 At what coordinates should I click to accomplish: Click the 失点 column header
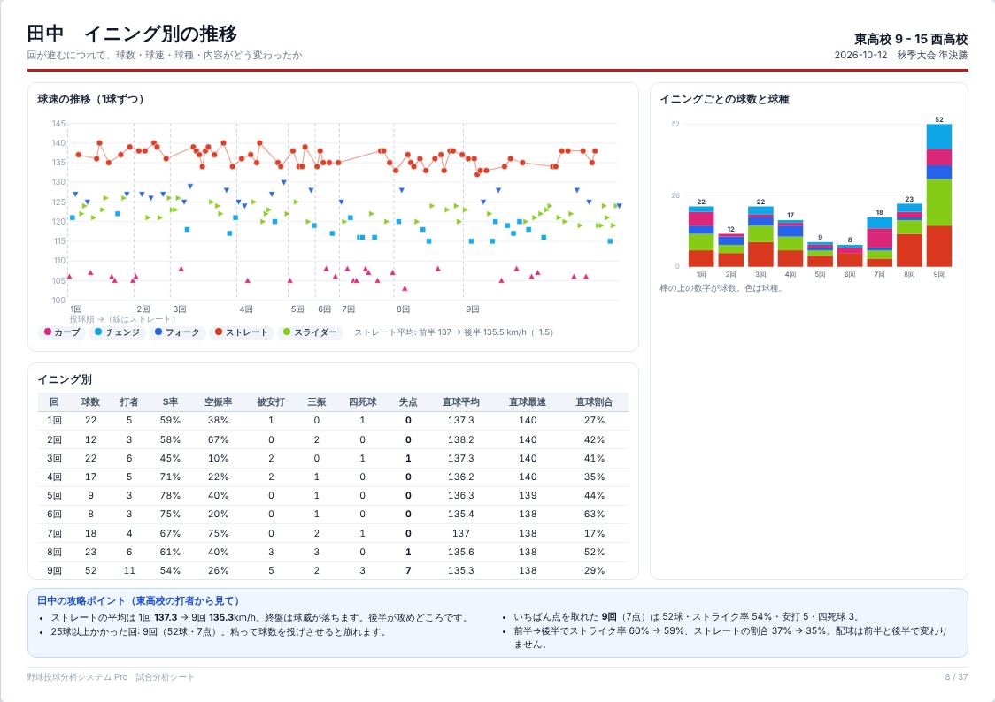(408, 401)
